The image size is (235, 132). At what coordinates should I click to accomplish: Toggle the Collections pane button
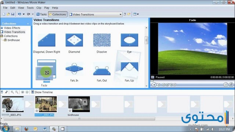(x=58, y=14)
